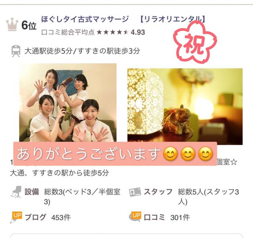
Task: Click the chair equipment icon
Action: coord(17,192)
